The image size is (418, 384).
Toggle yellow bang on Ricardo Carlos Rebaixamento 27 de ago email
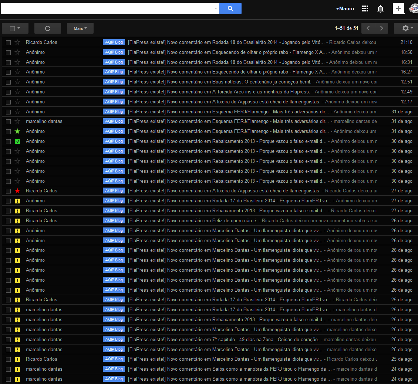17,211
